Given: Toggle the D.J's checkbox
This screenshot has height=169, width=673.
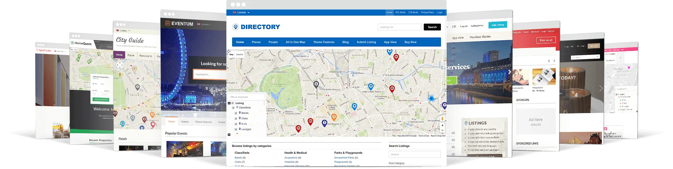Looking at the screenshot, I should point(236,124).
